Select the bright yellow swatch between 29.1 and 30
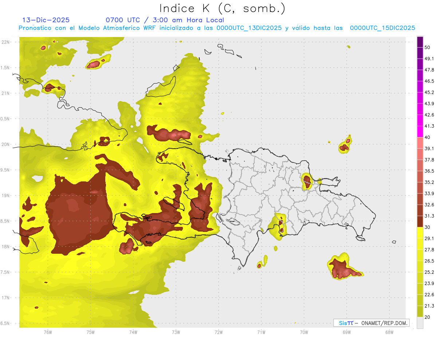The image size is (437, 337). coord(420,233)
